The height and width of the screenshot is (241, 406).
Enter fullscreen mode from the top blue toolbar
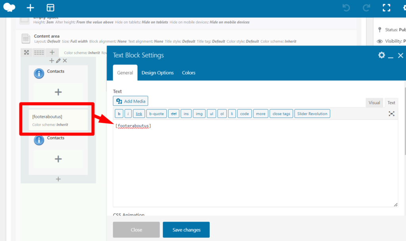(x=387, y=8)
